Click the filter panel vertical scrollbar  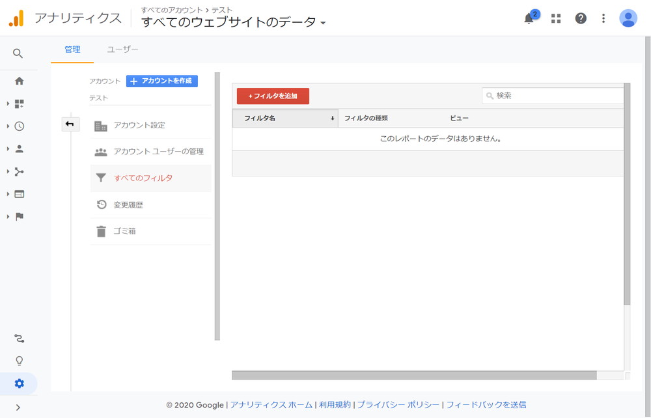click(627, 194)
